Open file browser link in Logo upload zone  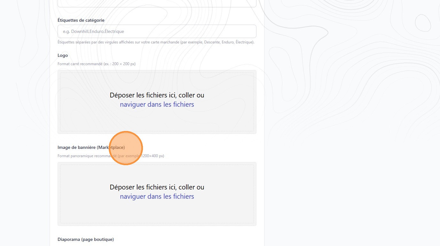point(157,104)
